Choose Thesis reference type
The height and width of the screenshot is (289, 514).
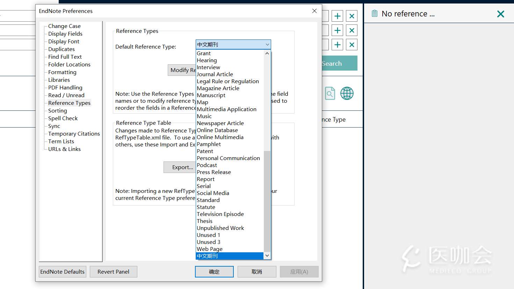coord(230,221)
